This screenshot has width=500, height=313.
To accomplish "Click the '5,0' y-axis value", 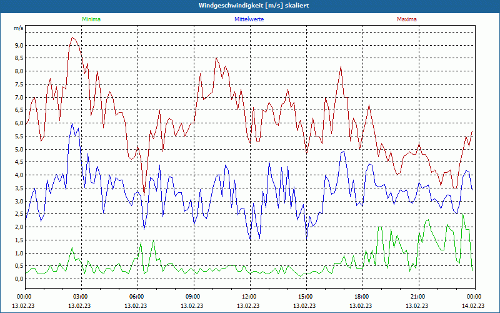I will point(19,149).
